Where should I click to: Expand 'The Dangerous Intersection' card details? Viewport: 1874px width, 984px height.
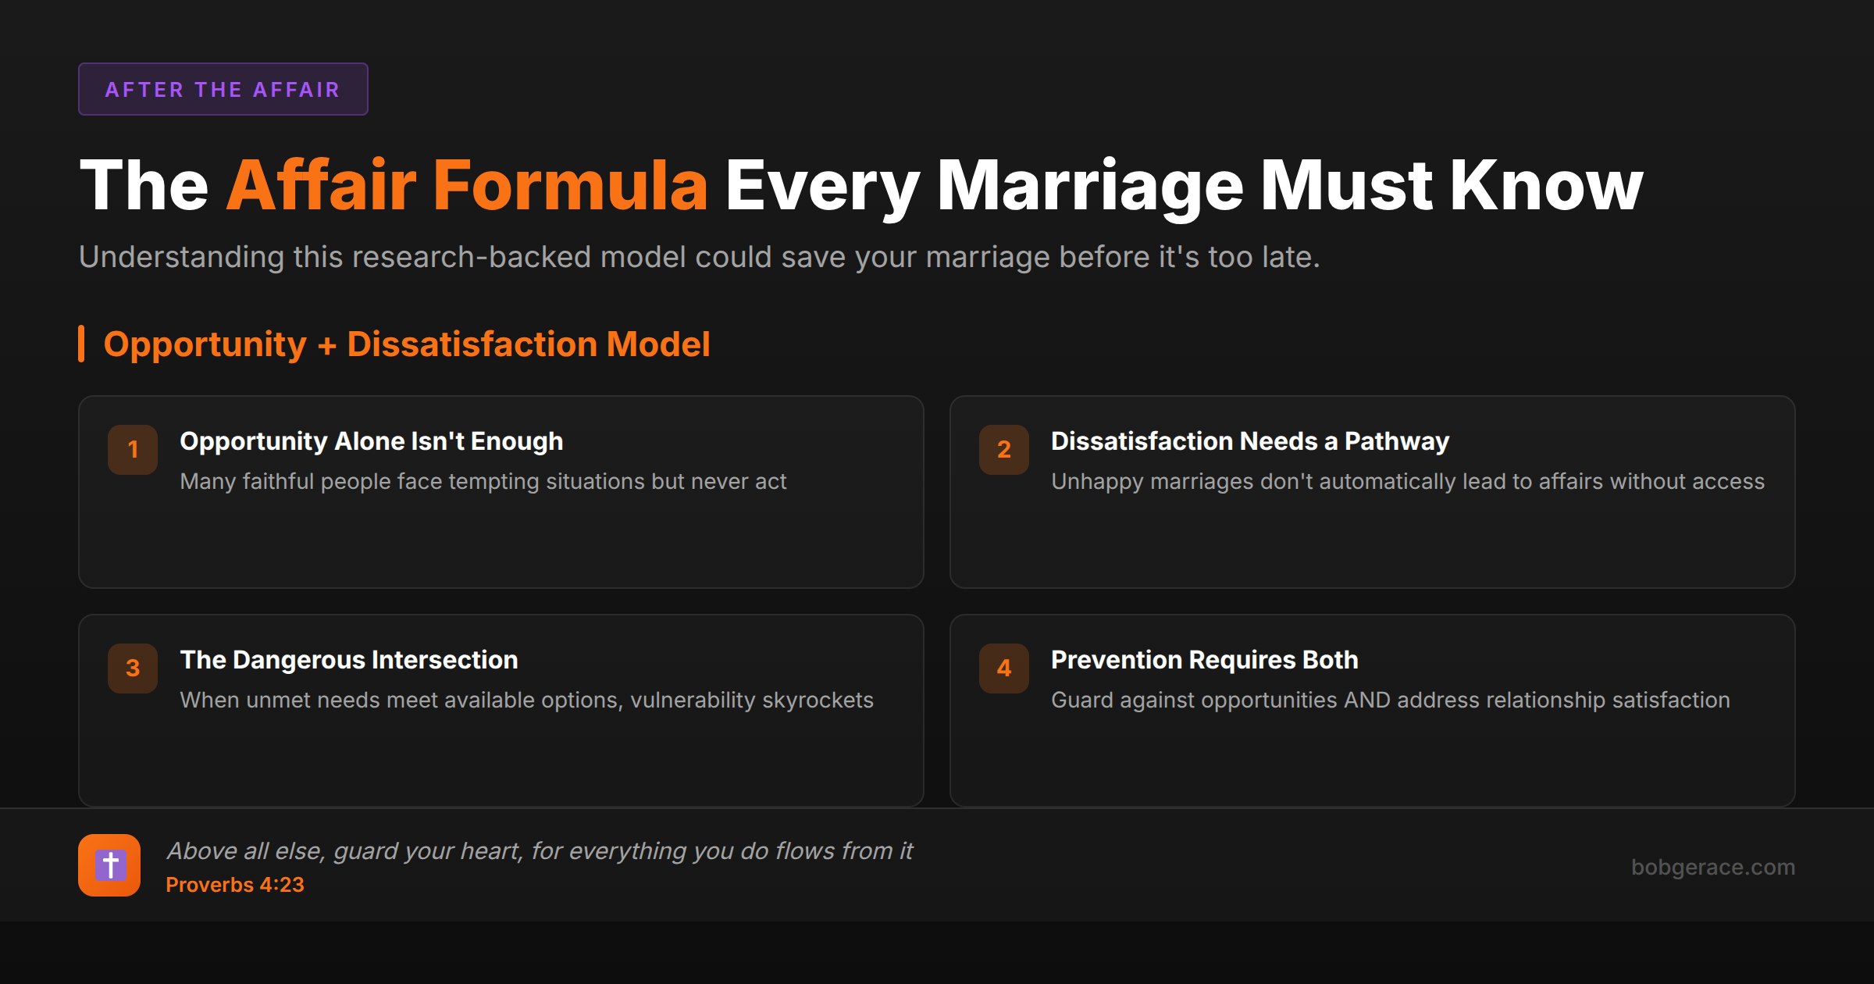point(500,709)
